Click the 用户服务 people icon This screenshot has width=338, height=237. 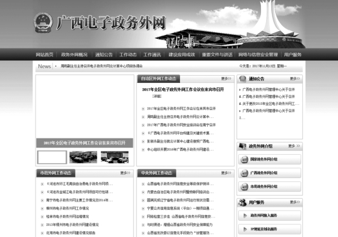[243, 203]
